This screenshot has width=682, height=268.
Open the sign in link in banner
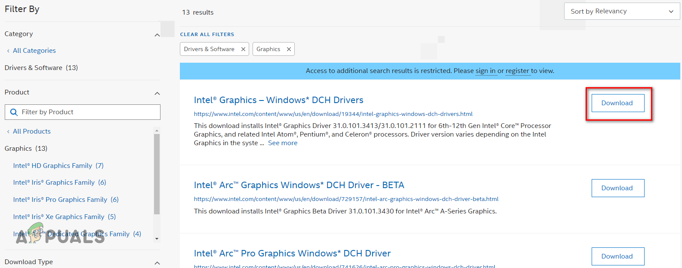click(485, 71)
